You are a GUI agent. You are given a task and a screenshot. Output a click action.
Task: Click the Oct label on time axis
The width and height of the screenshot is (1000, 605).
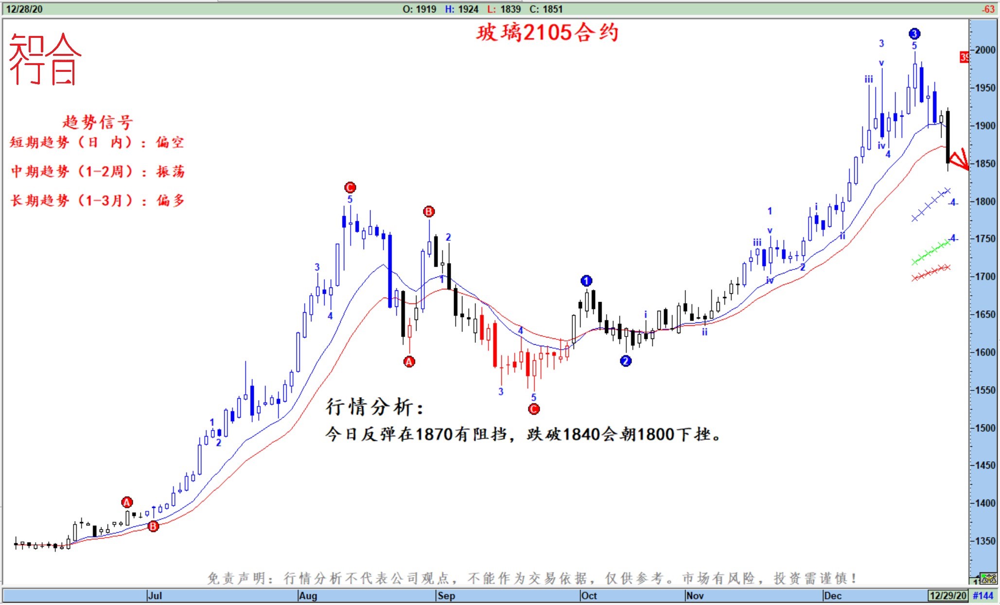(589, 595)
